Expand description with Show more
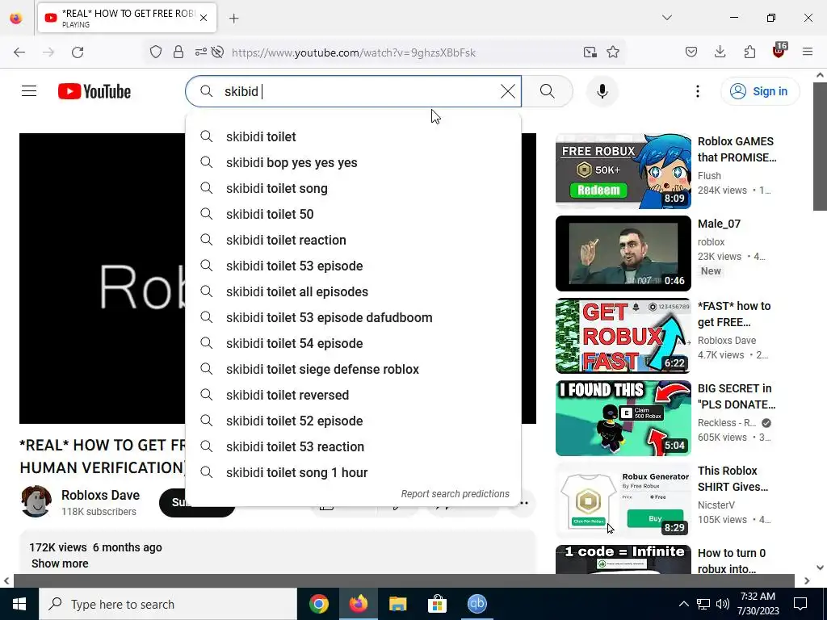This screenshot has width=827, height=620. click(60, 563)
